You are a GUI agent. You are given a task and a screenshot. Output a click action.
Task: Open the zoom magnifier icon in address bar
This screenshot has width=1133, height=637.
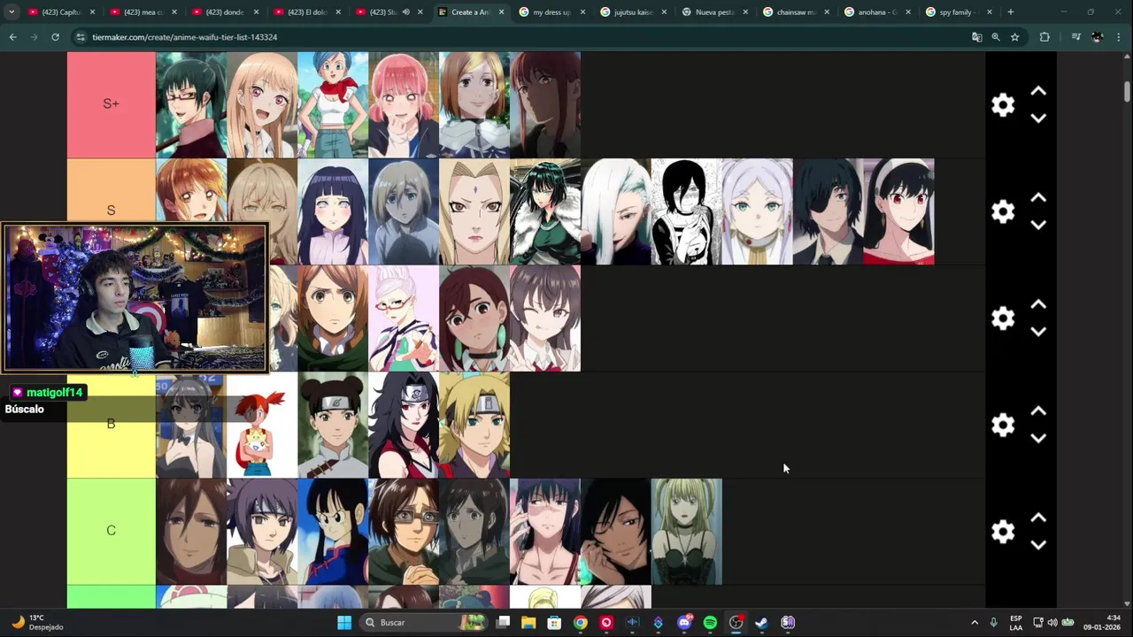[996, 37]
